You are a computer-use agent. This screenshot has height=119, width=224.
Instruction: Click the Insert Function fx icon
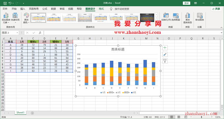(40, 33)
